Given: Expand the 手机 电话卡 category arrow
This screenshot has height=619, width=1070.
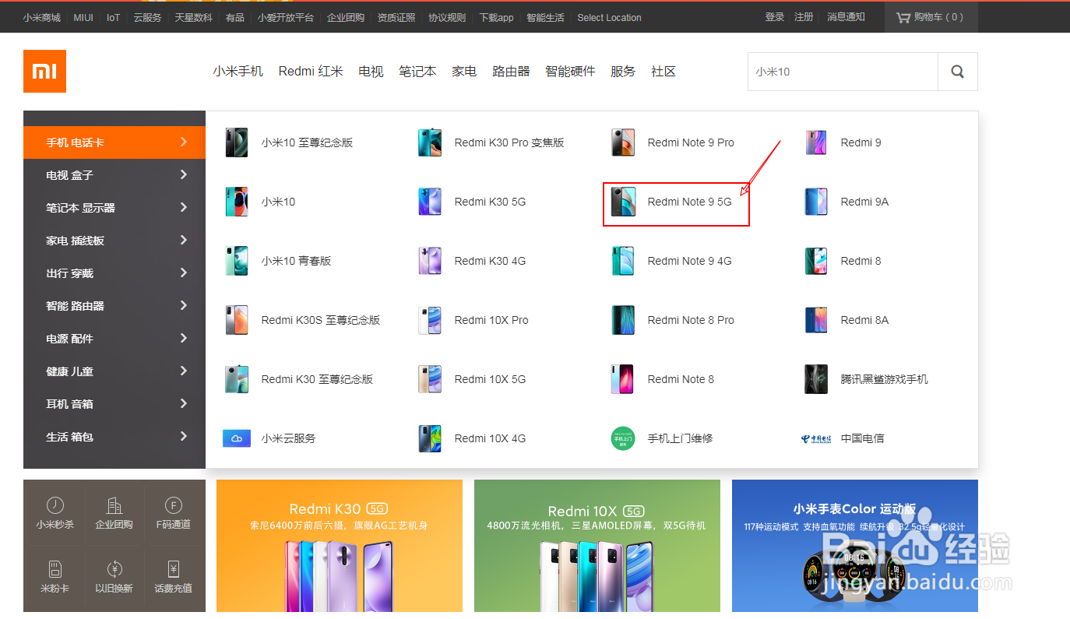Looking at the screenshot, I should [x=184, y=142].
